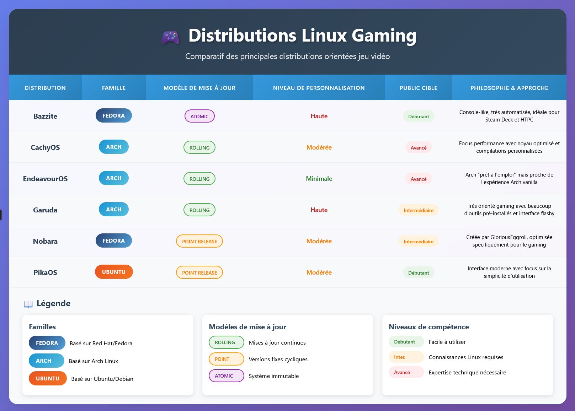Click the Débutant tag in the PikaOS row
Screen dimensions: 575x411
(x=419, y=273)
